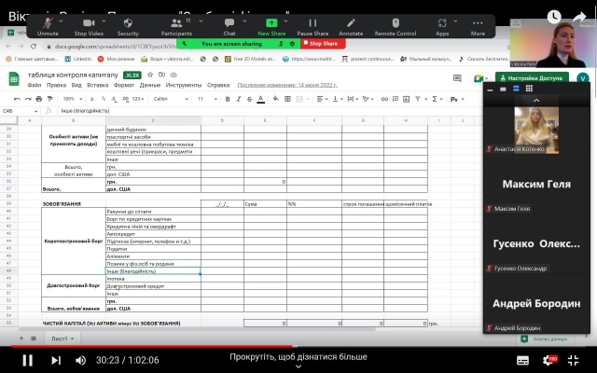597x373 pixels.
Task: Click the Insert link chain icon
Action: click(384, 99)
